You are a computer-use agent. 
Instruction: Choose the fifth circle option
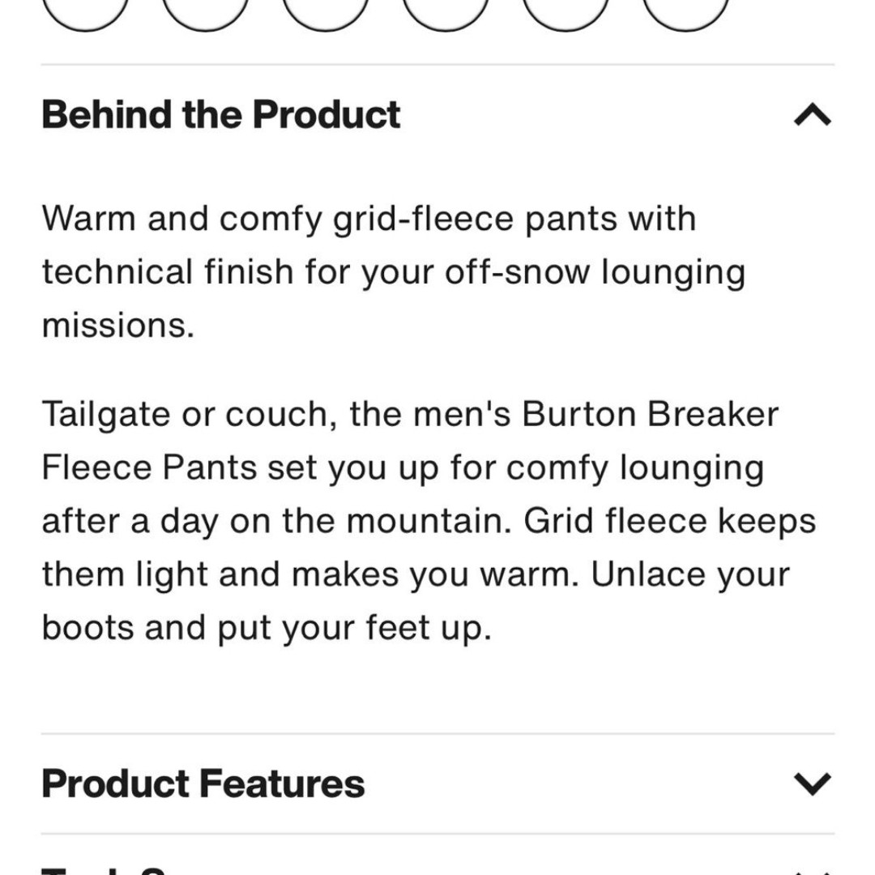(x=566, y=12)
